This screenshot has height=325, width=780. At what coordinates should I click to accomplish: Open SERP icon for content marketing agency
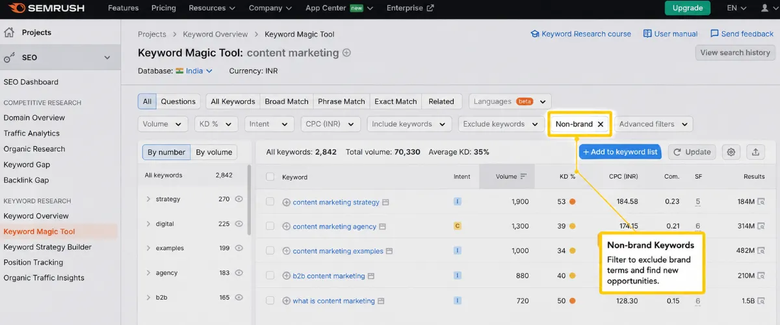382,227
